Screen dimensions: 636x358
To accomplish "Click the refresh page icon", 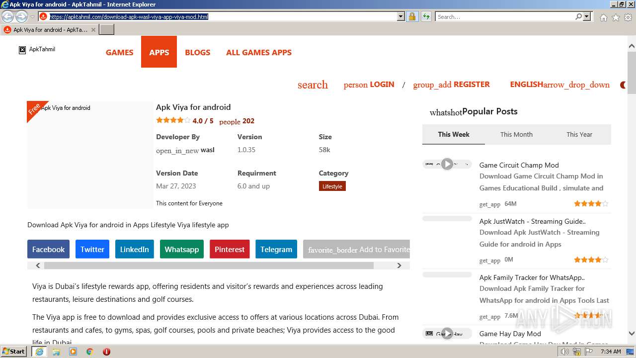I will click(426, 16).
